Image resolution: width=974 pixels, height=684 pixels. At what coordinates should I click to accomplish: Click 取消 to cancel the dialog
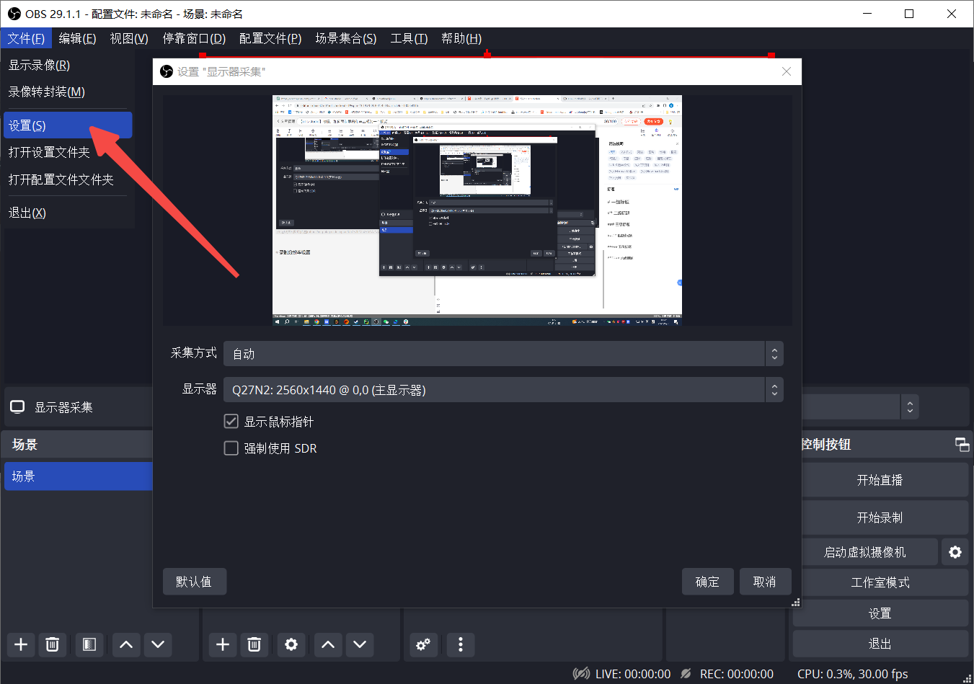coord(765,582)
